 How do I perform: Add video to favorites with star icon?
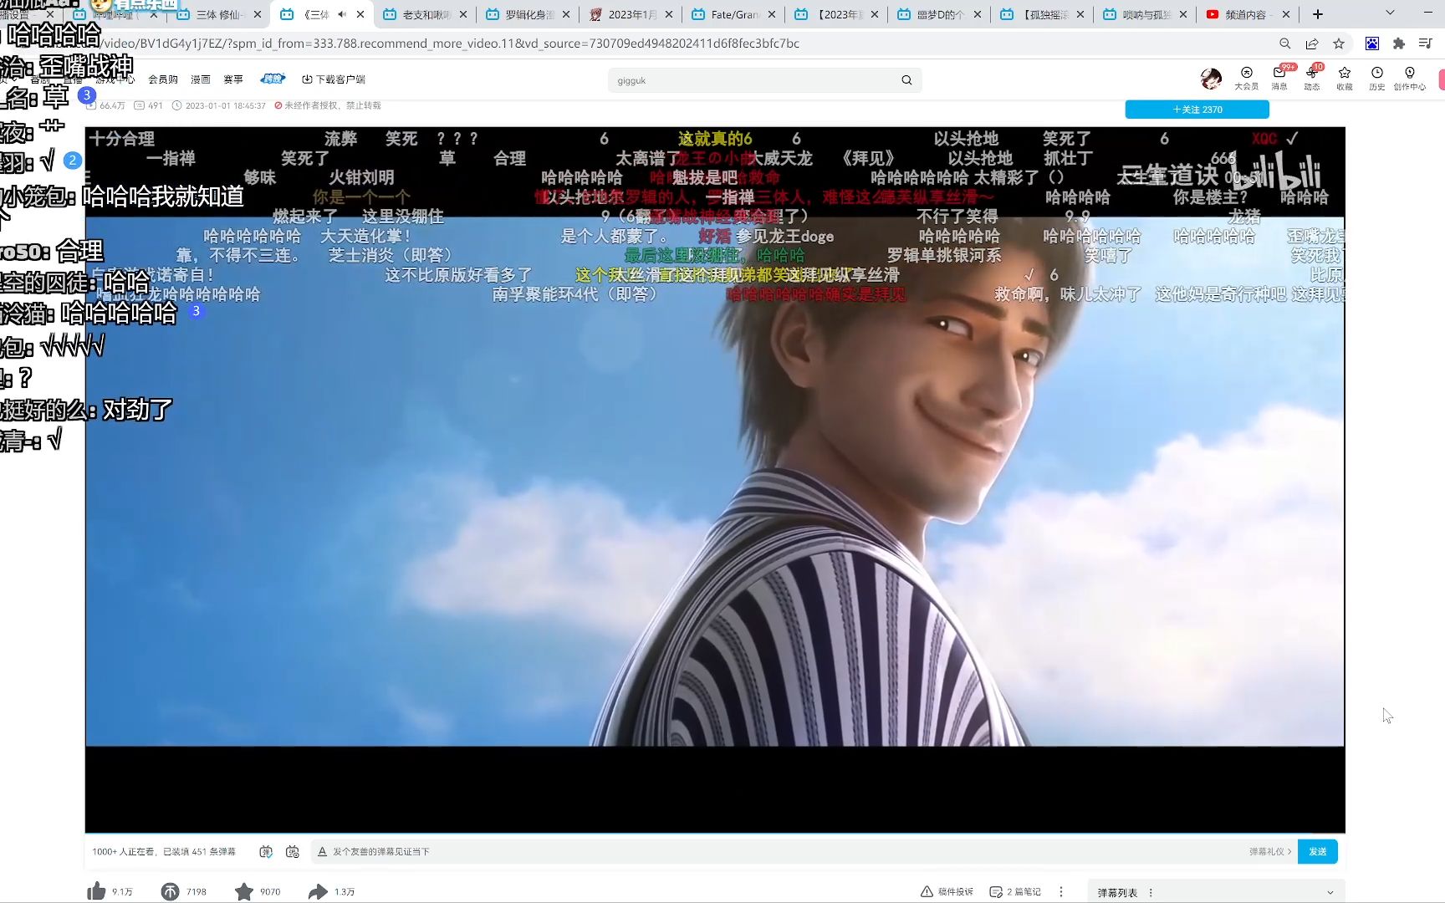click(x=243, y=891)
